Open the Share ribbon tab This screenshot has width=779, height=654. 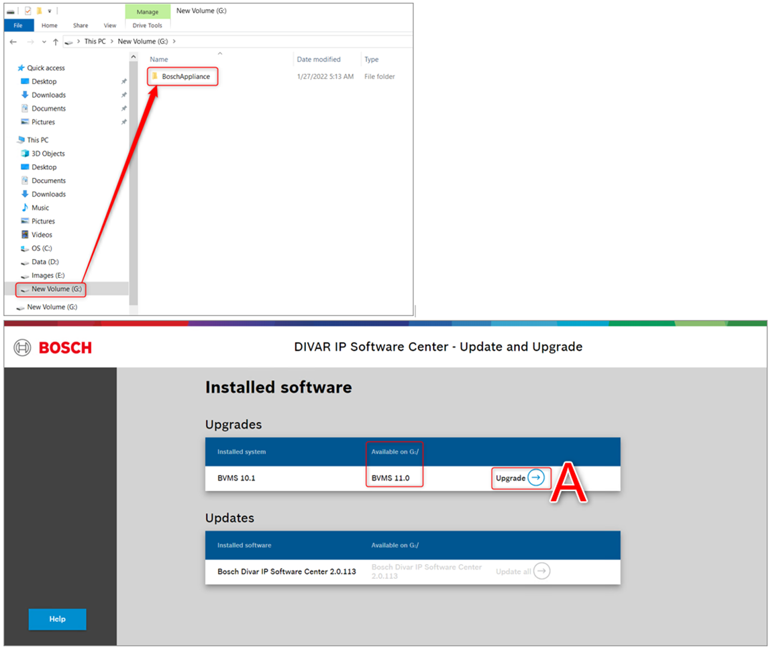pos(81,25)
